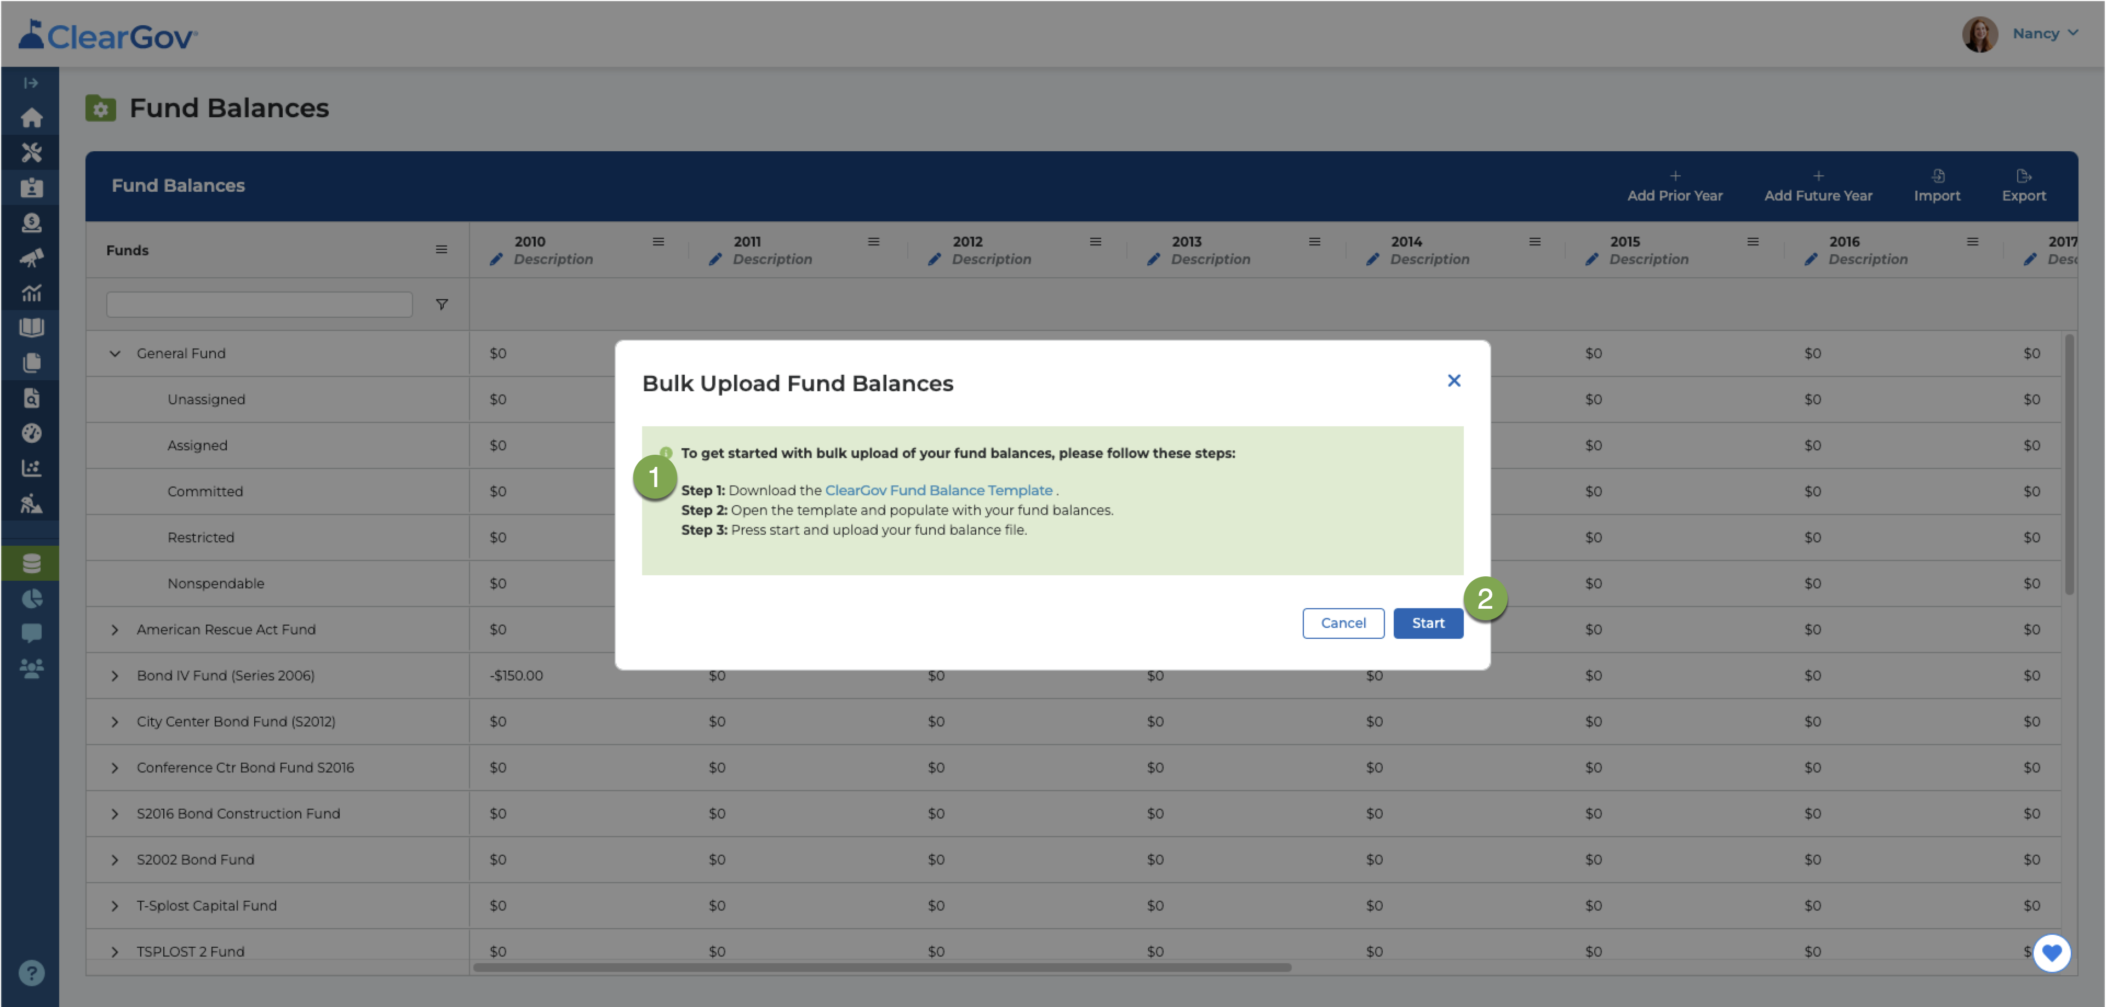Click the horizontal scrollbar under the table
The image size is (2107, 1007).
coord(881,967)
